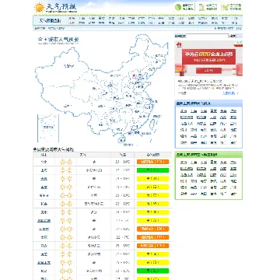Close the Huawei cloud advertisement
This screenshot has height=280, width=280.
coord(240,43)
